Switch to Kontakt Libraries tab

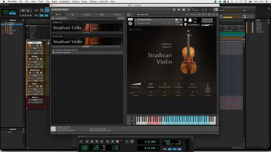coord(58,15)
